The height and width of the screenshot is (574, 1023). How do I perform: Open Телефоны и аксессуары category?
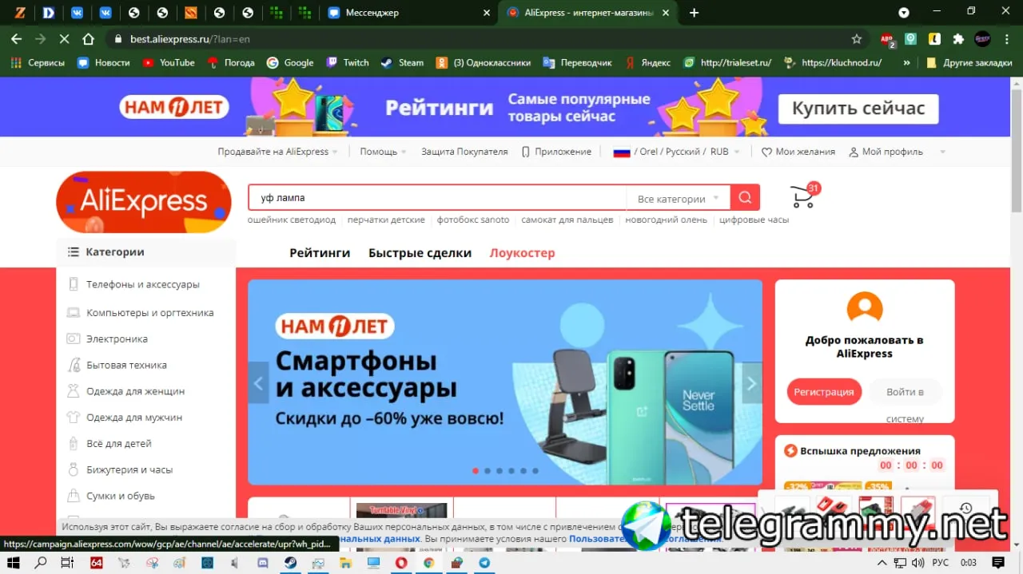coord(143,284)
